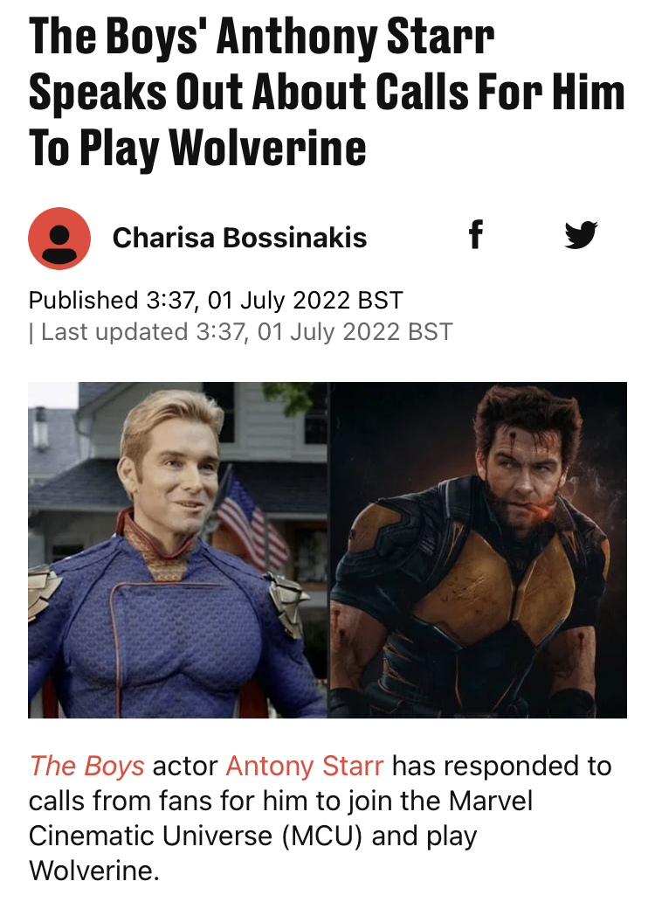Share the article on Twitter
This screenshot has width=655, height=902.
(x=581, y=235)
